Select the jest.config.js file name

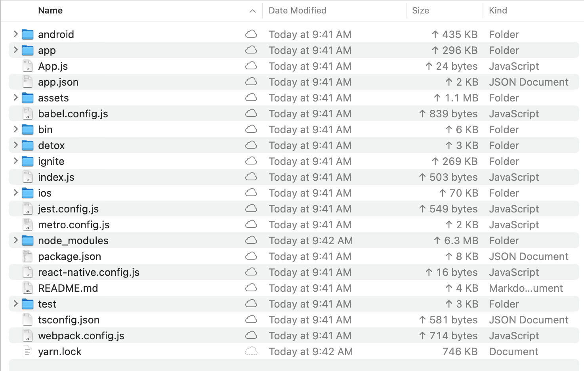point(69,209)
